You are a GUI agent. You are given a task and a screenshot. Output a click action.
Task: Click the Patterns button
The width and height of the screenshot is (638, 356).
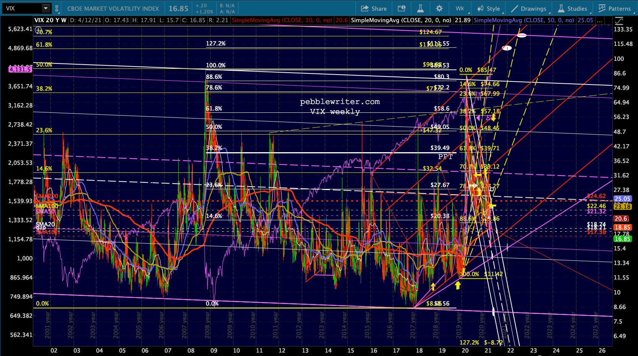pyautogui.click(x=614, y=8)
